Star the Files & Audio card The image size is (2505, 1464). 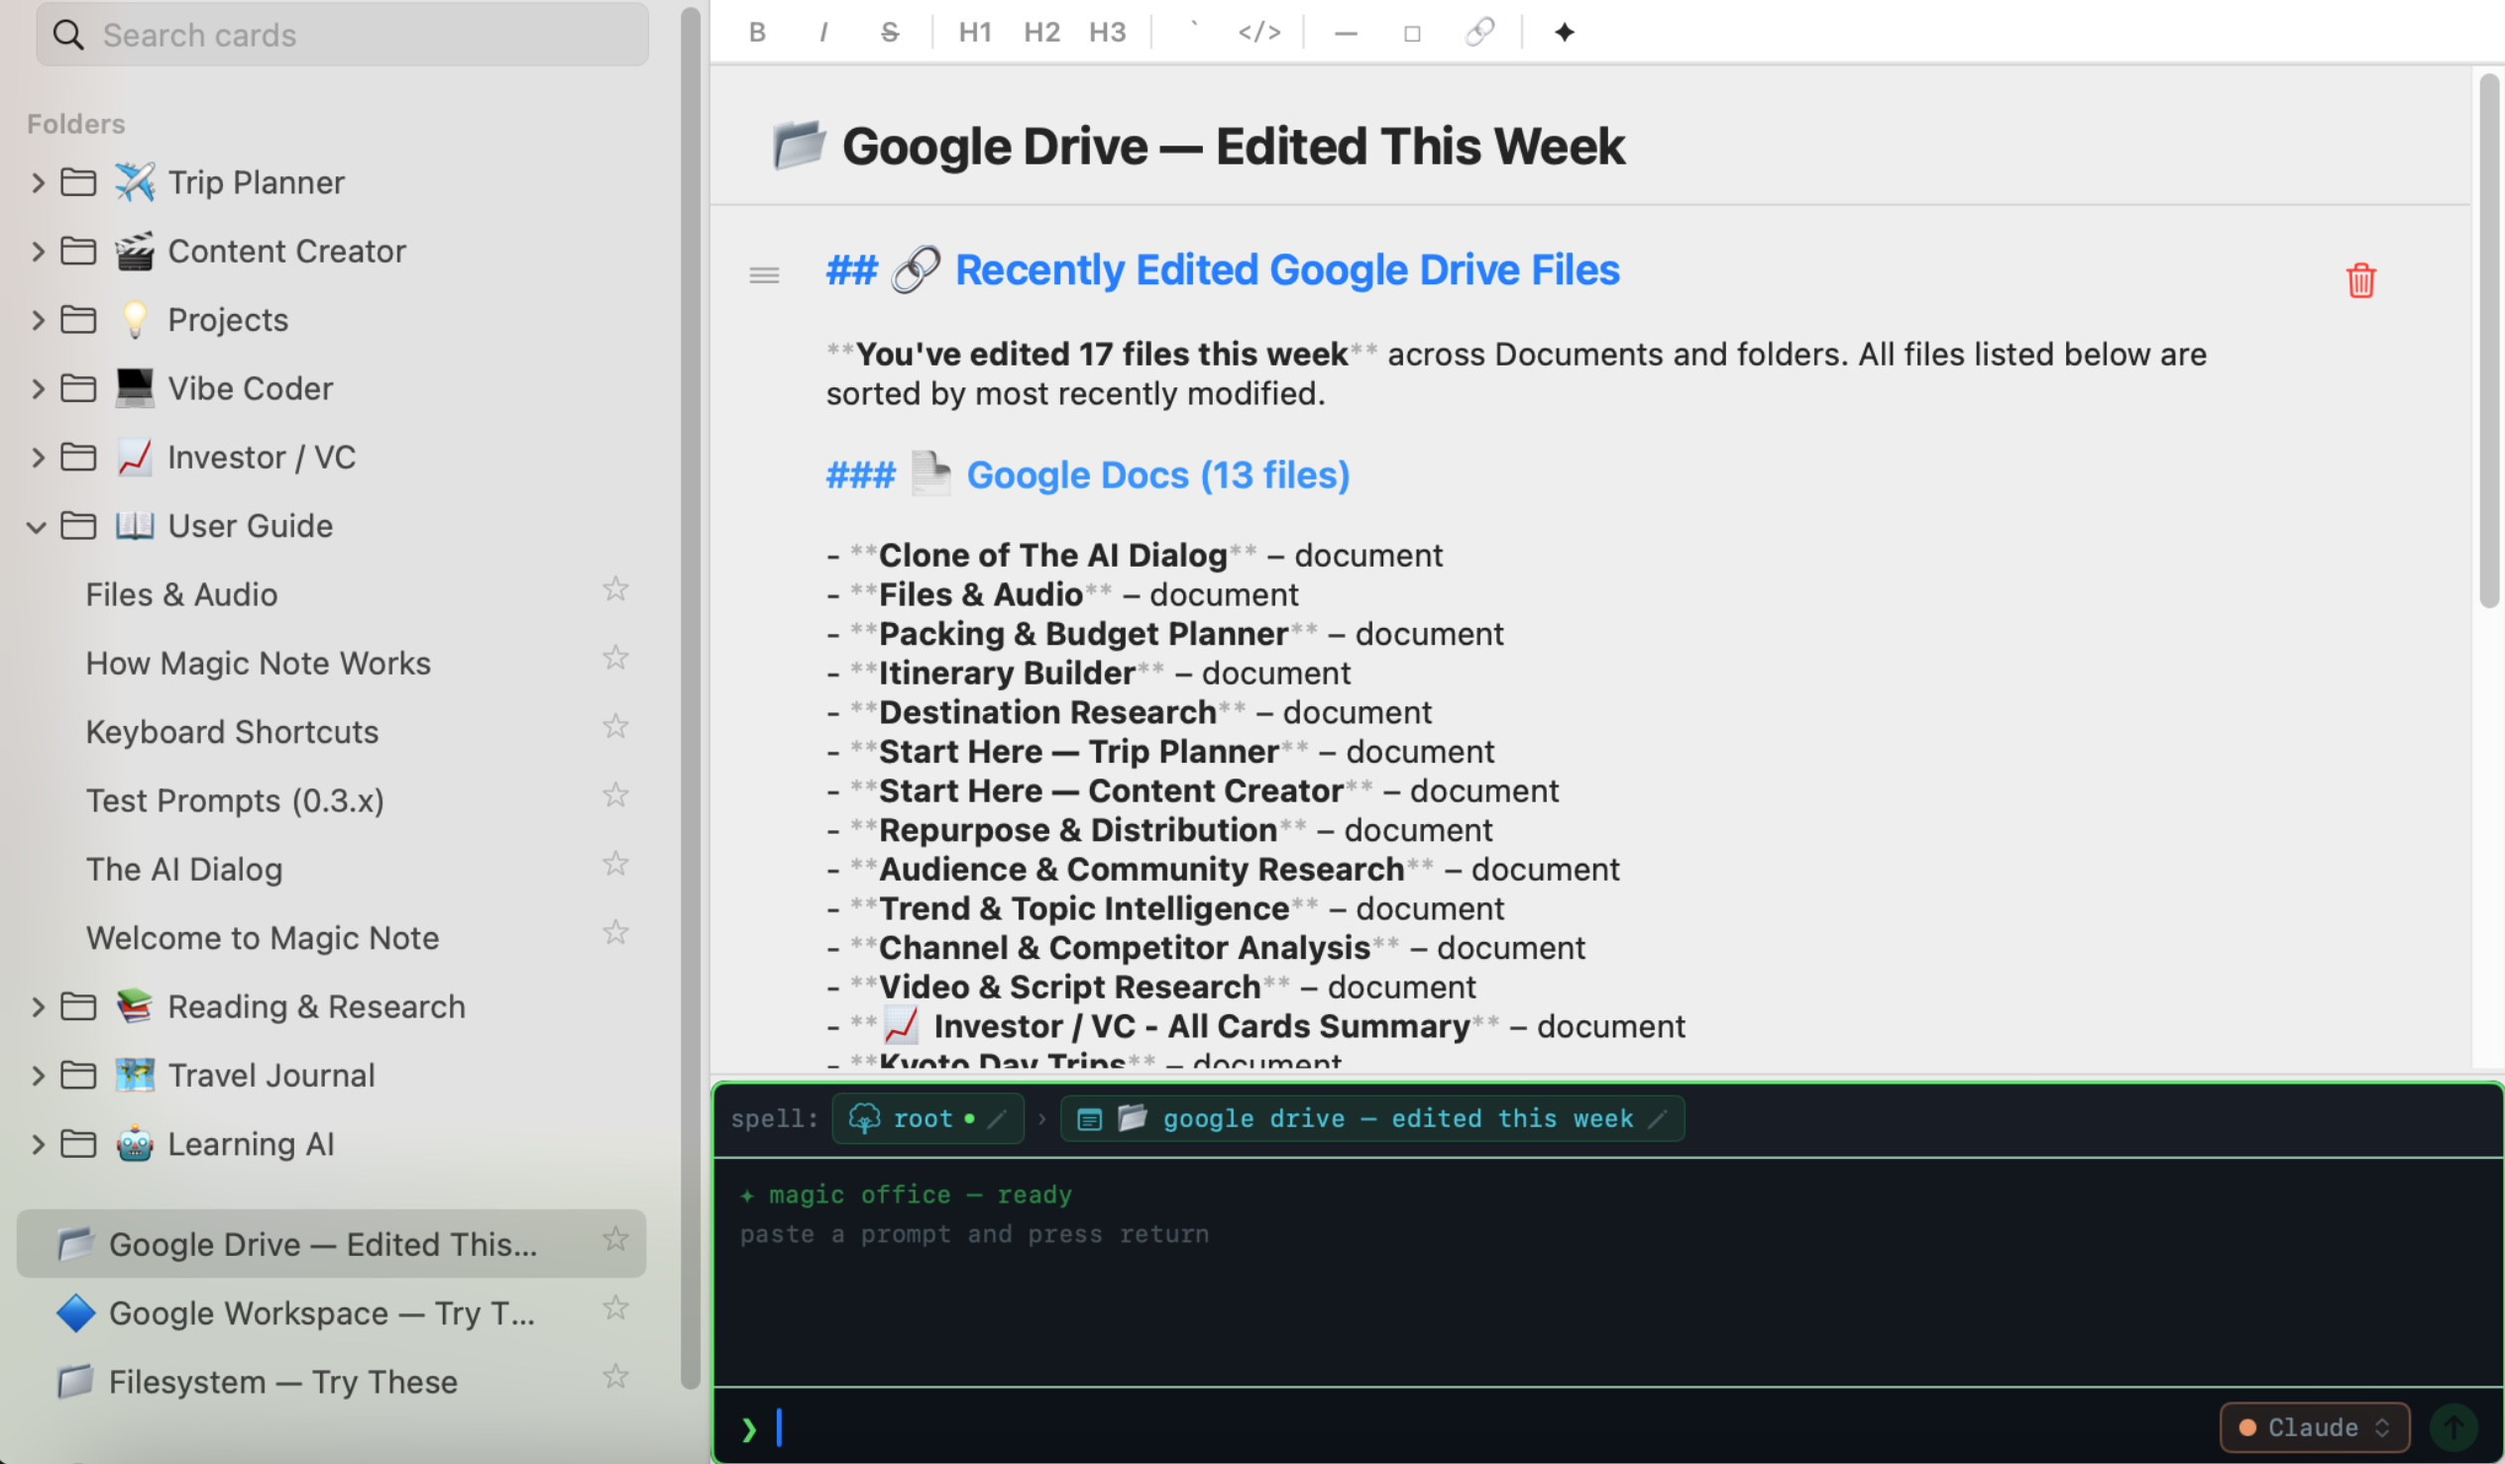pyautogui.click(x=615, y=589)
